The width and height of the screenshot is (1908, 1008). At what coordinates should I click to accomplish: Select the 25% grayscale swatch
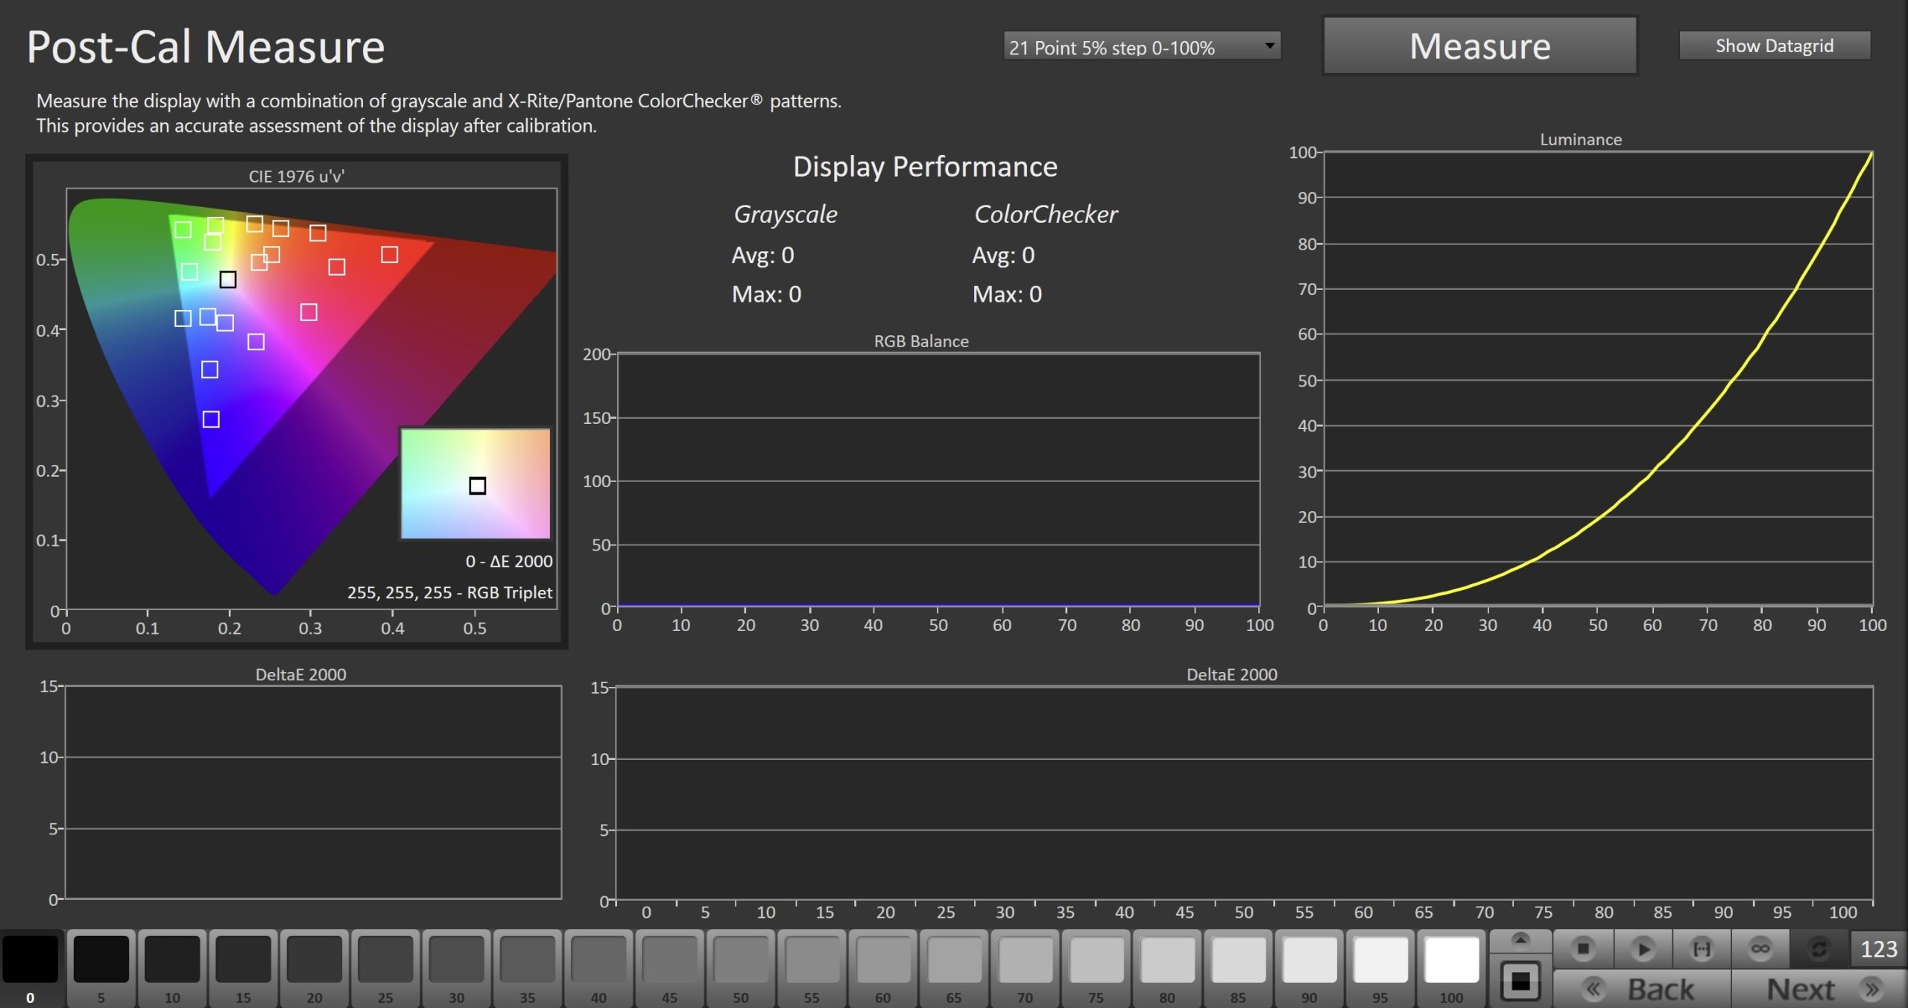[x=385, y=969]
